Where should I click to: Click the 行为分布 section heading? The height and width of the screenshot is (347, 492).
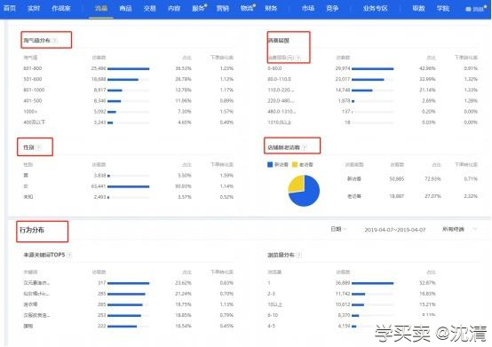point(32,230)
